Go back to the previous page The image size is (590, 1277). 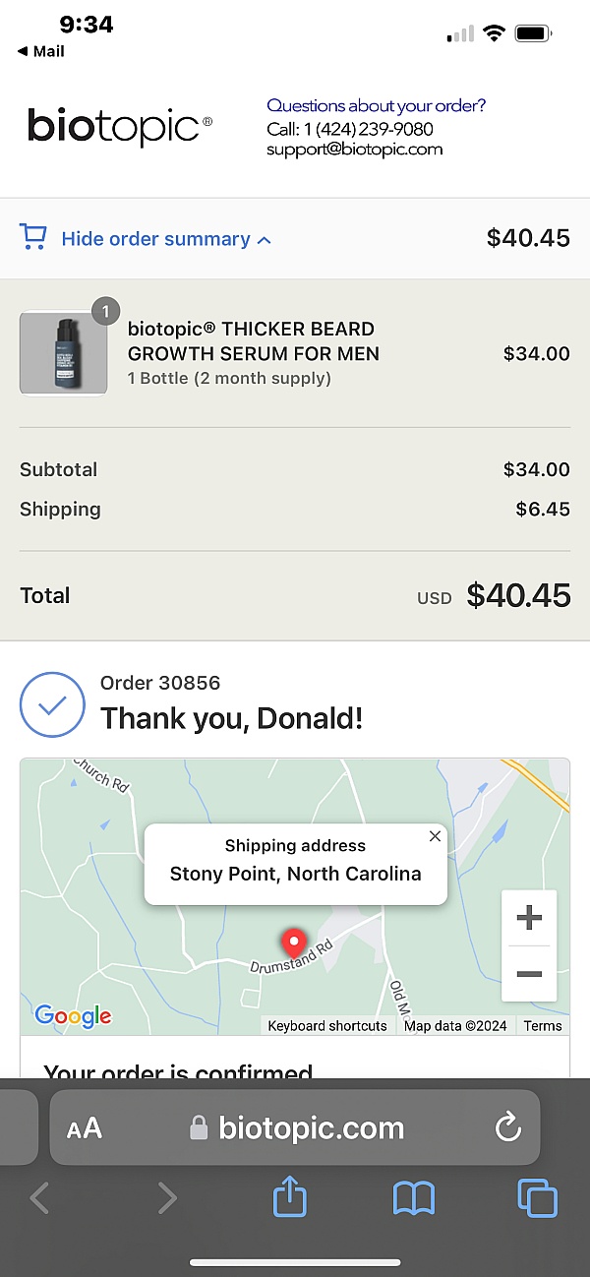tap(39, 1198)
